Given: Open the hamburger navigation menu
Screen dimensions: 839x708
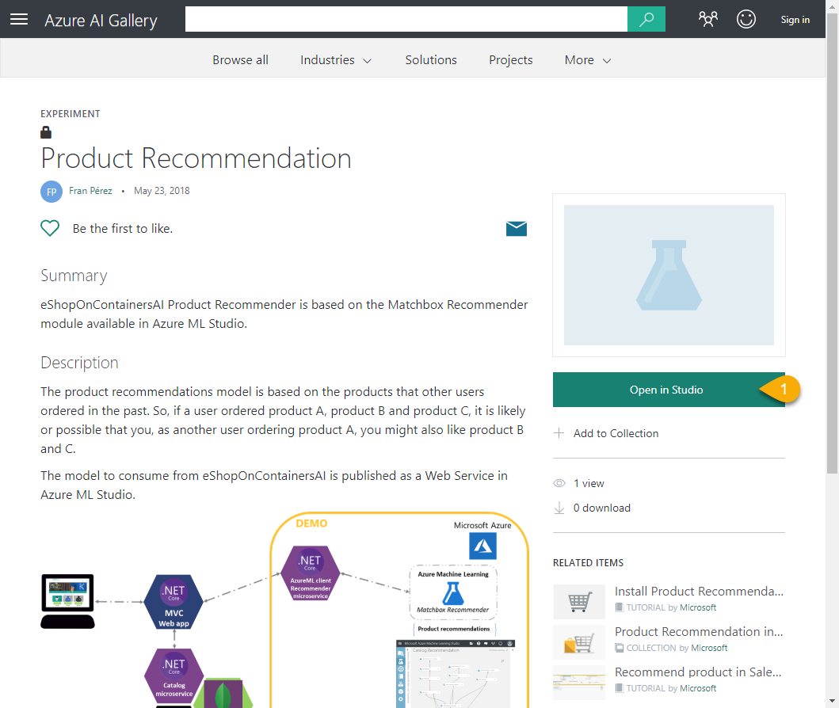Looking at the screenshot, I should click(19, 19).
